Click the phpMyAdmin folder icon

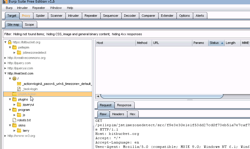(14, 94)
